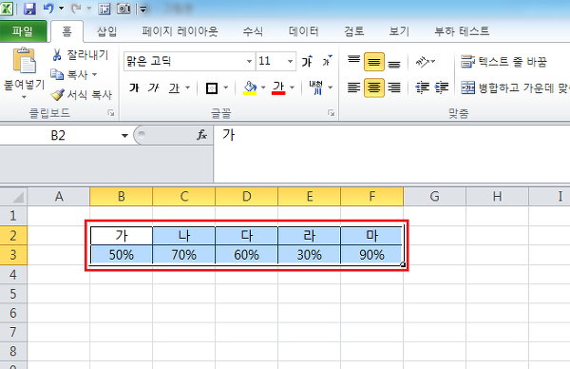Click 복사 copy button
The height and width of the screenshot is (369, 570).
pos(69,74)
